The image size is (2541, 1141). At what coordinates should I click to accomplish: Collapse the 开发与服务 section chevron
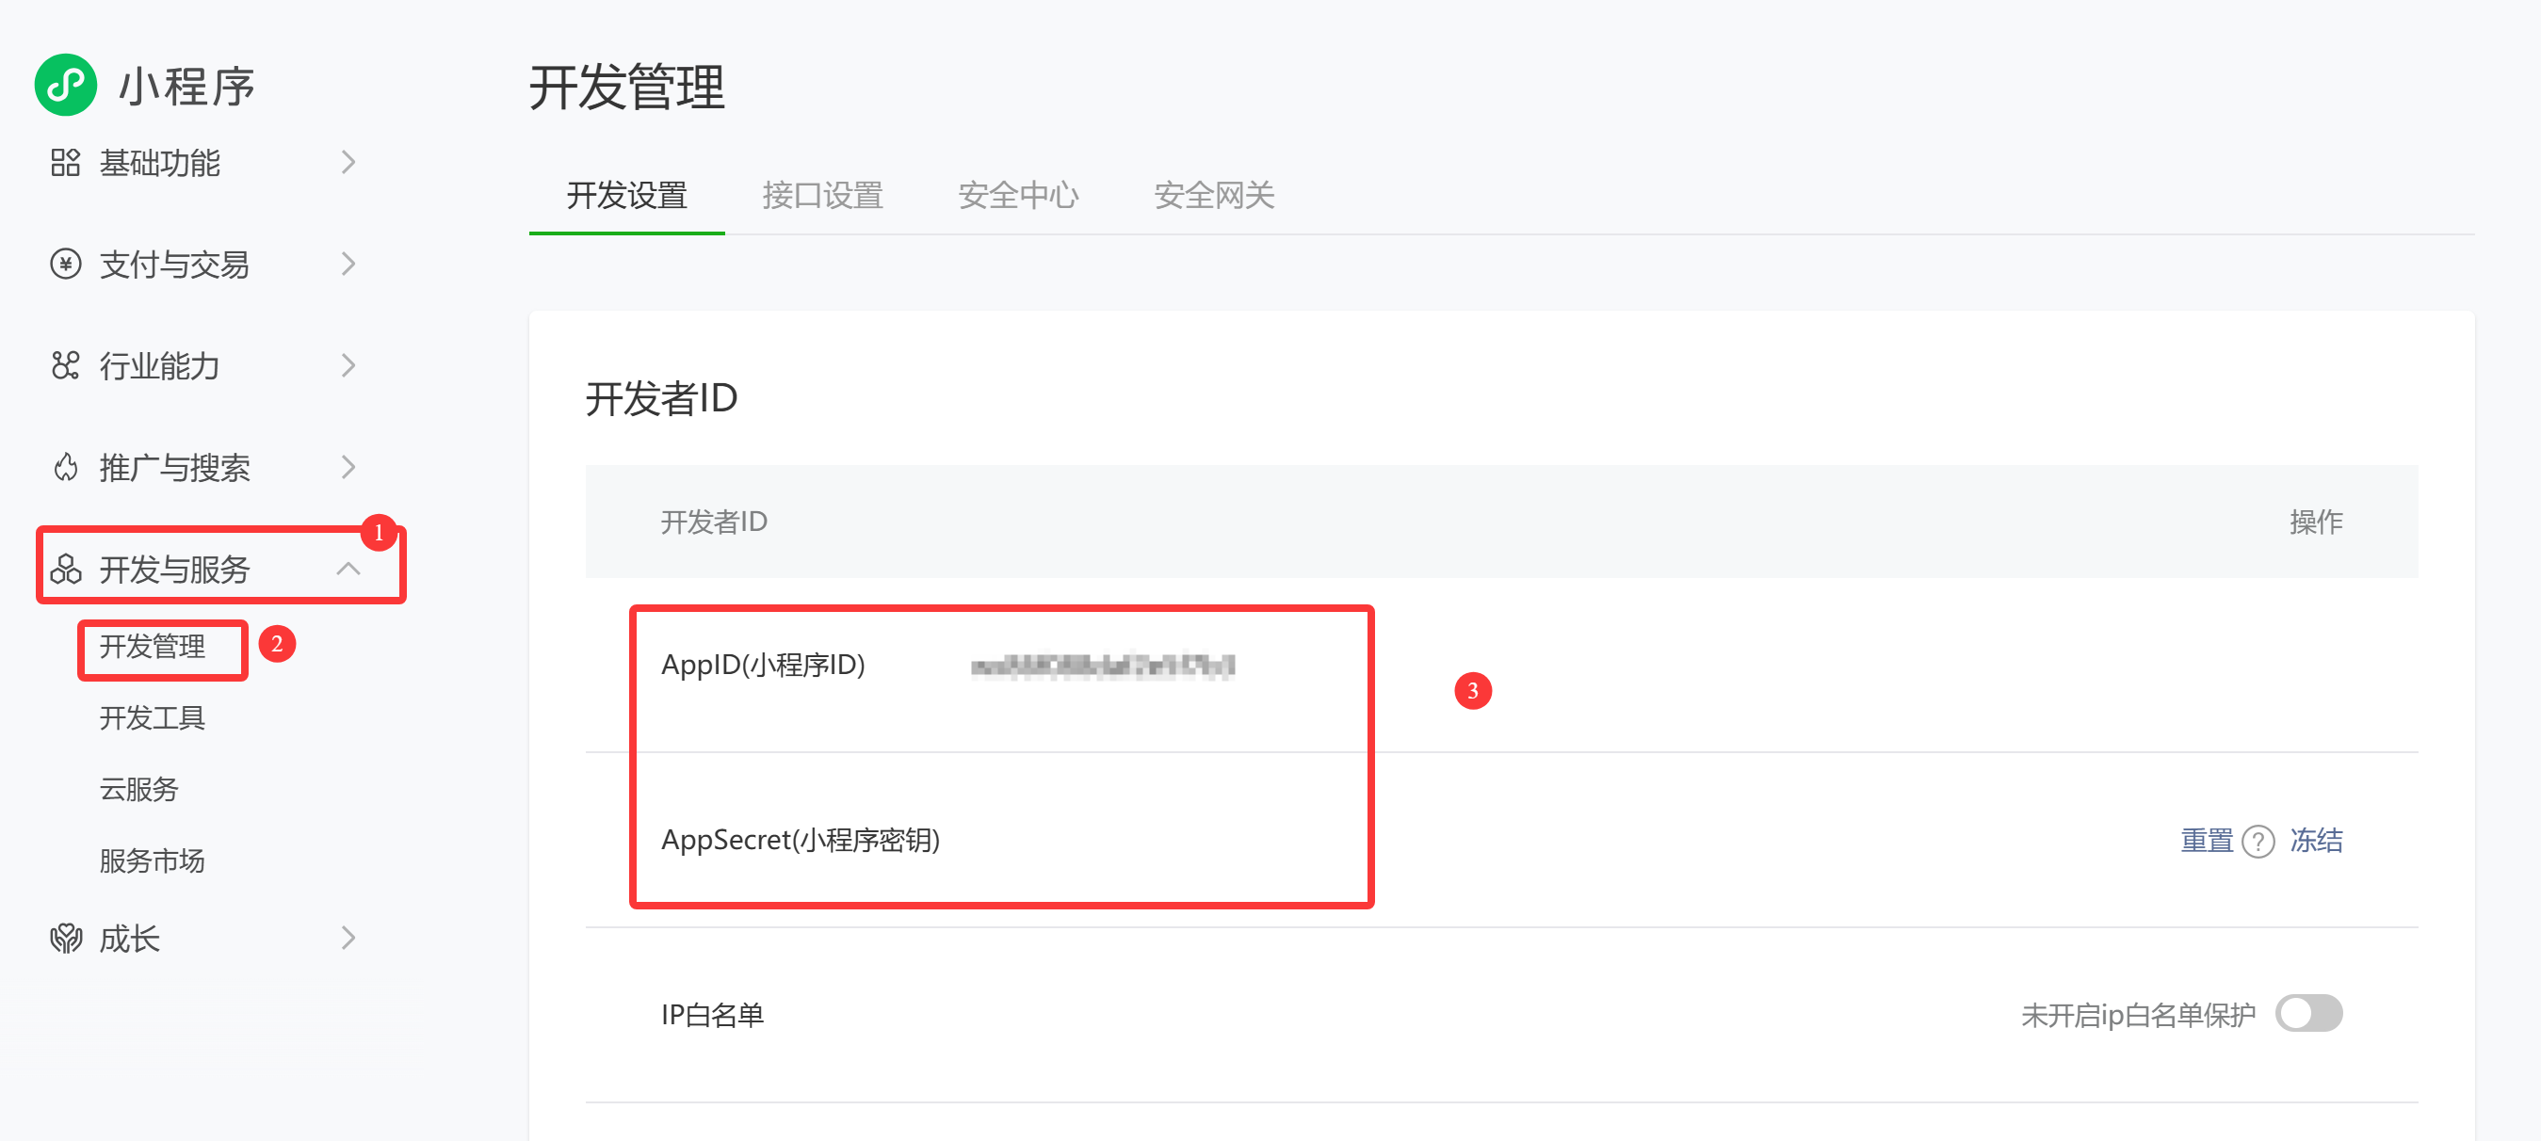click(348, 569)
